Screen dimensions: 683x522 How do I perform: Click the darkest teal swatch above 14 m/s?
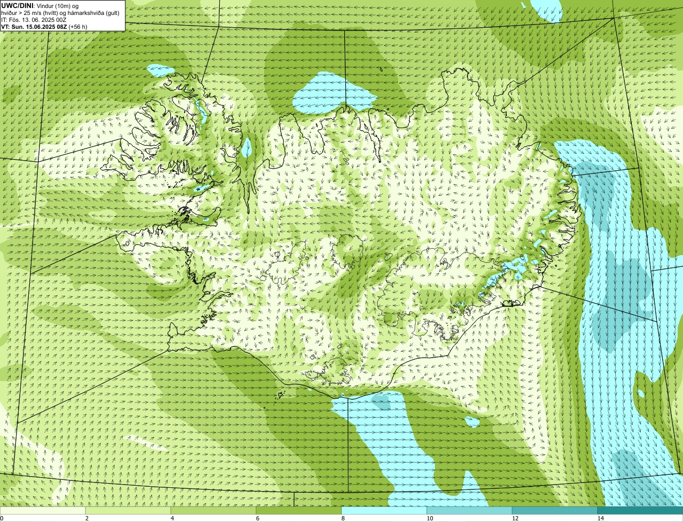pyautogui.click(x=640, y=510)
